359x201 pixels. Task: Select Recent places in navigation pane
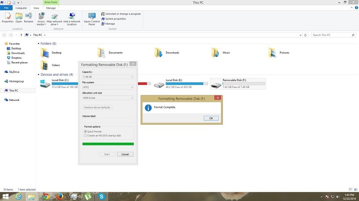click(x=17, y=63)
